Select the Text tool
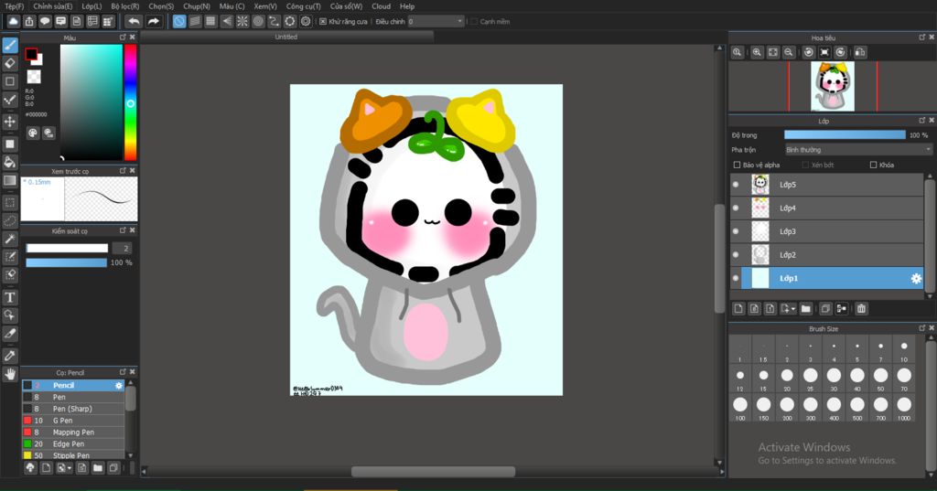Image resolution: width=937 pixels, height=491 pixels. 9,297
